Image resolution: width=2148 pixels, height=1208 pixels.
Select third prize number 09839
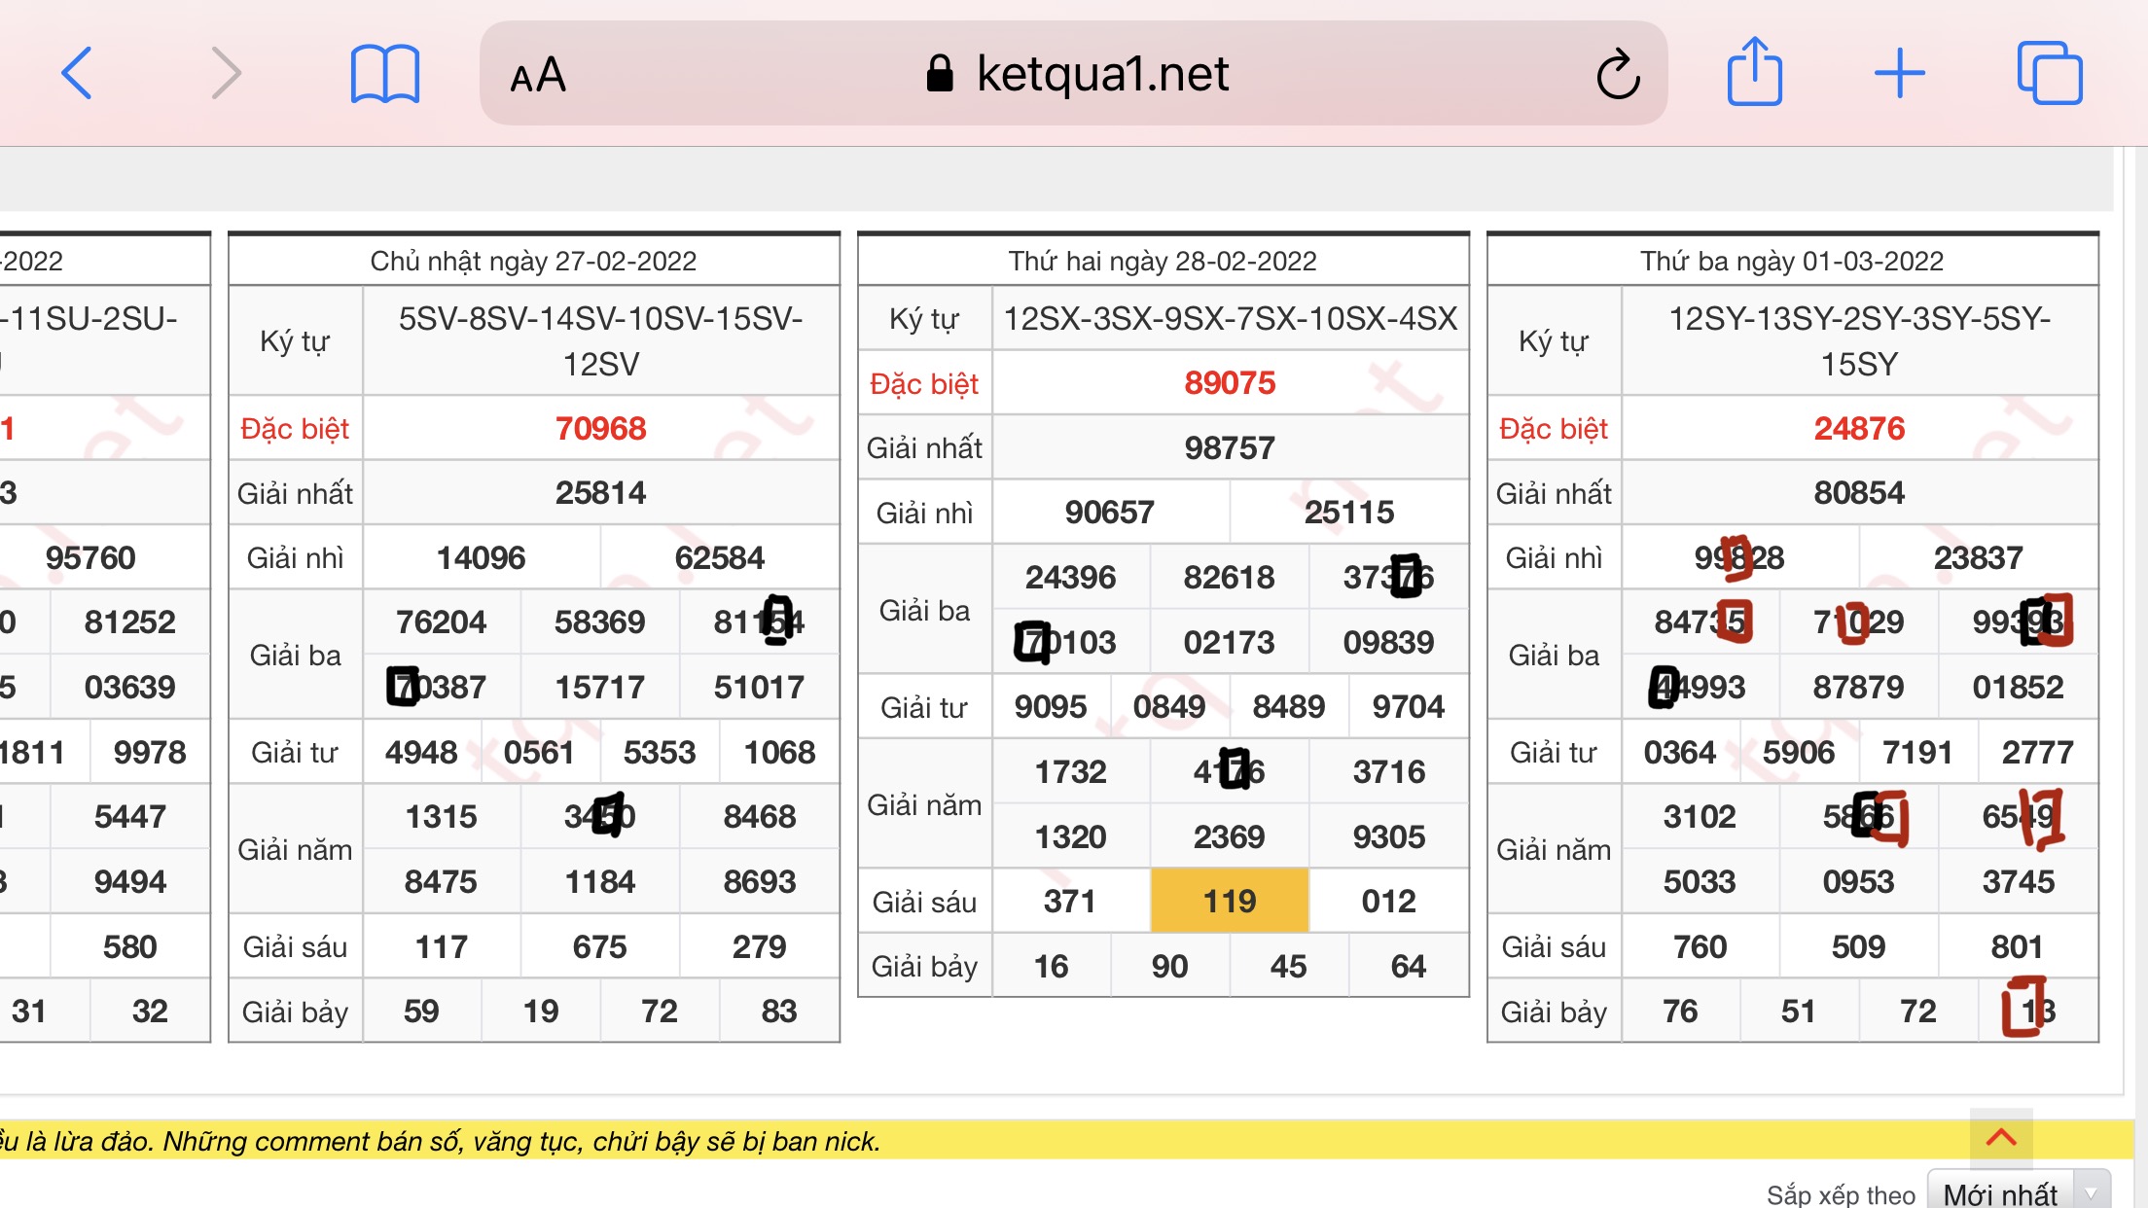pos(1388,642)
